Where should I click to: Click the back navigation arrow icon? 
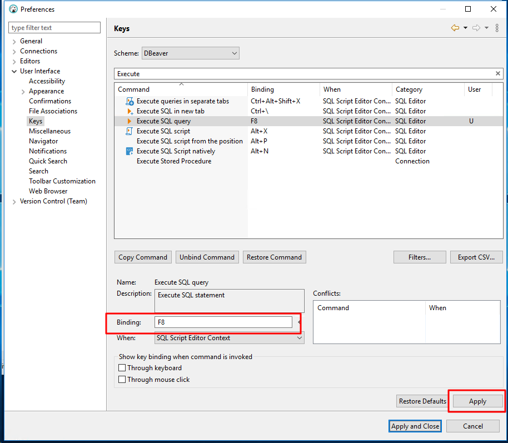coord(455,27)
